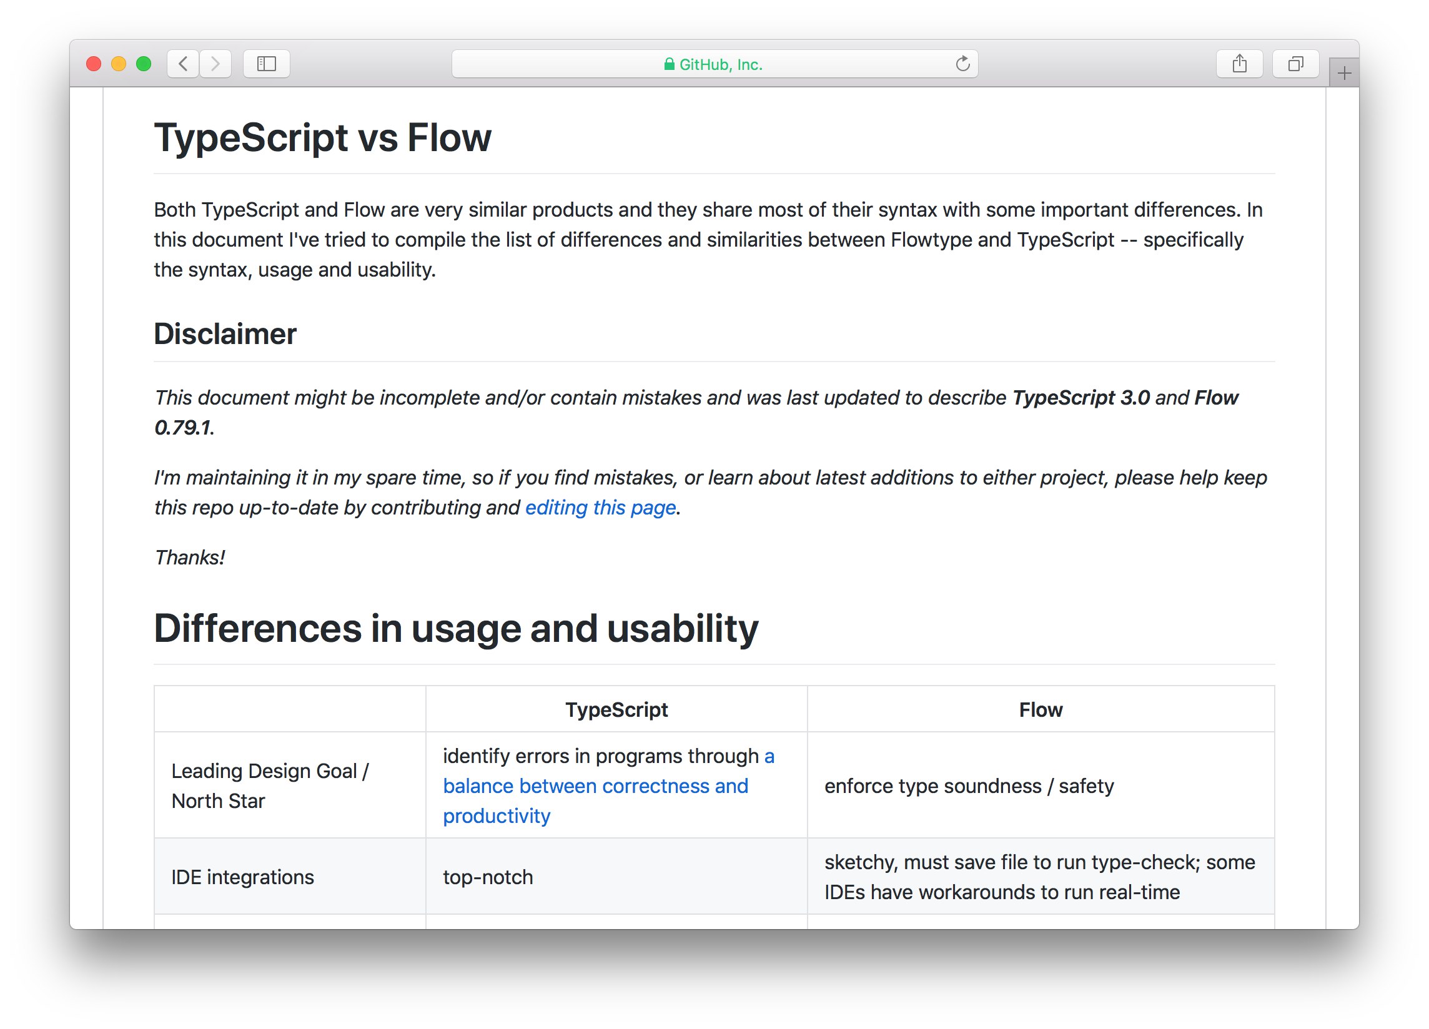Show all tabs overview icon
This screenshot has height=1029, width=1429.
[1295, 64]
